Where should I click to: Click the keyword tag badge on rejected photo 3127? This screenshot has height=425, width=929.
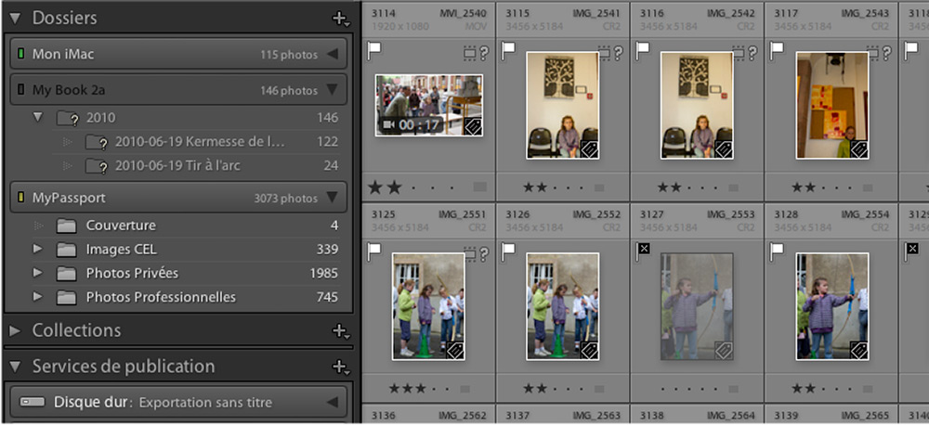click(724, 350)
